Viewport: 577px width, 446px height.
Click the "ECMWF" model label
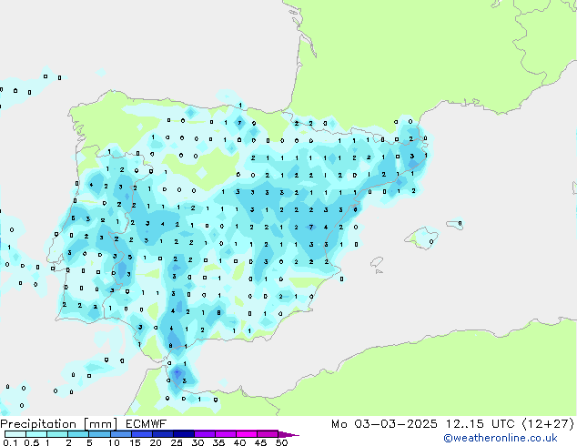(147, 424)
